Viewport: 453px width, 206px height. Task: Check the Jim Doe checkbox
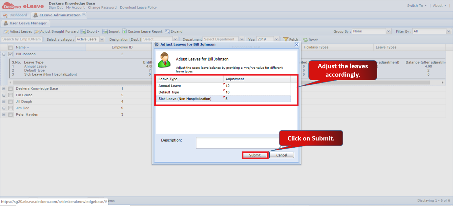point(10,108)
